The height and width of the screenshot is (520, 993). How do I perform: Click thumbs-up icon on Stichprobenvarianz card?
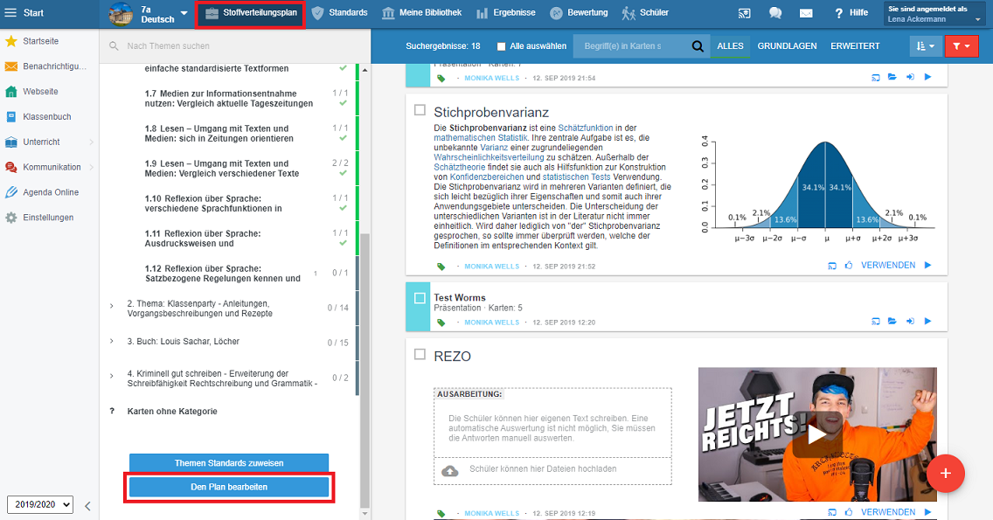pos(849,266)
